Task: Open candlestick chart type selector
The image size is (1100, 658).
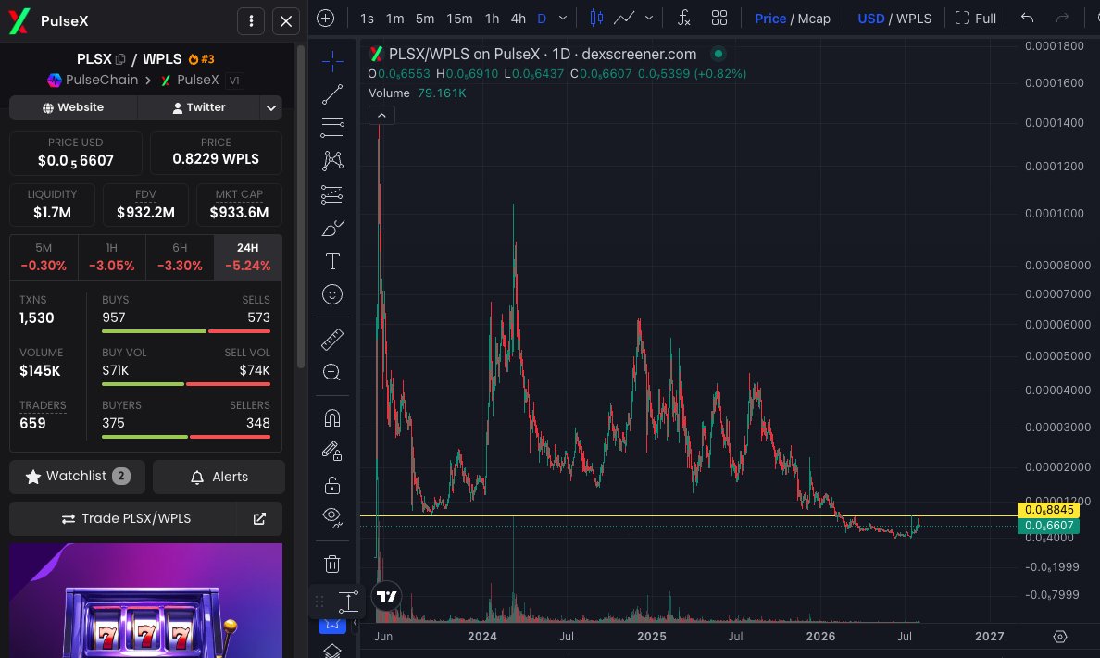Action: coord(596,19)
